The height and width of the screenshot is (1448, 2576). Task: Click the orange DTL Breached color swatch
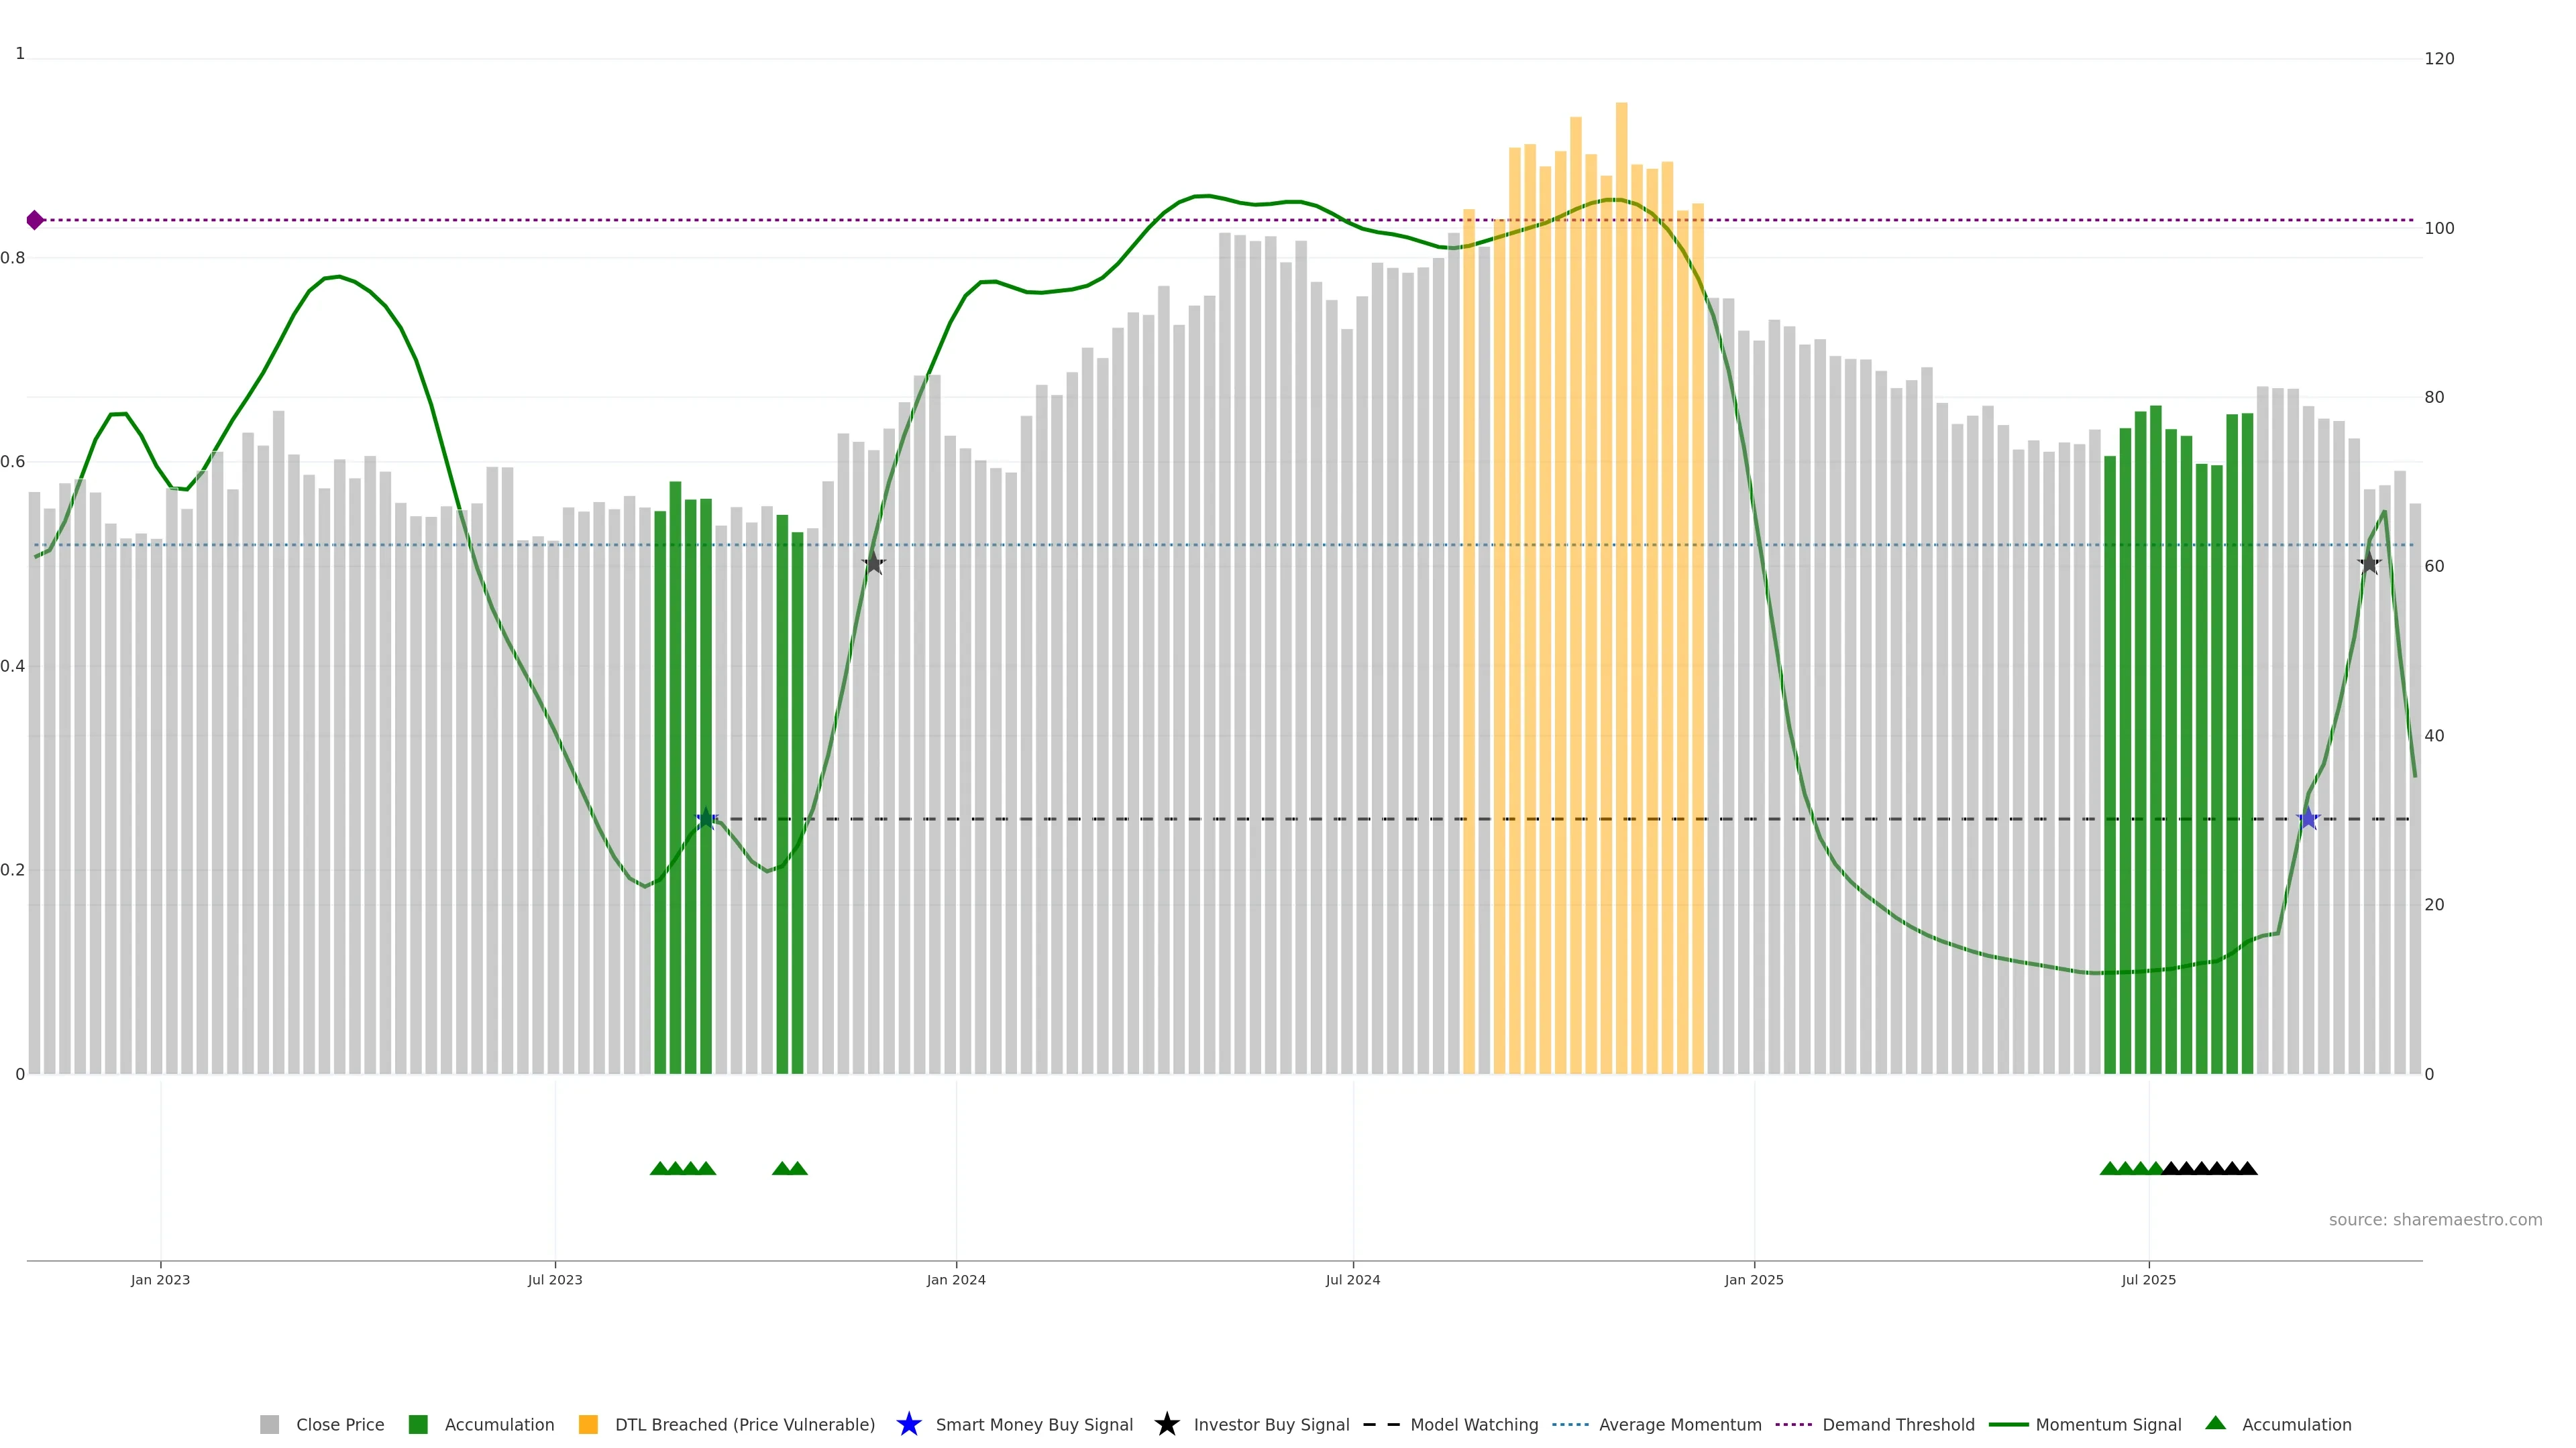[588, 1425]
